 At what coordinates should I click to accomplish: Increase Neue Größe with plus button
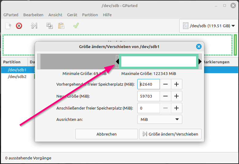(176, 96)
